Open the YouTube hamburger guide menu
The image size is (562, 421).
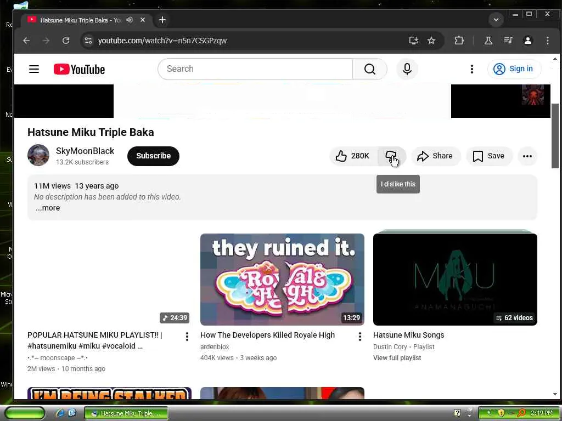point(34,69)
